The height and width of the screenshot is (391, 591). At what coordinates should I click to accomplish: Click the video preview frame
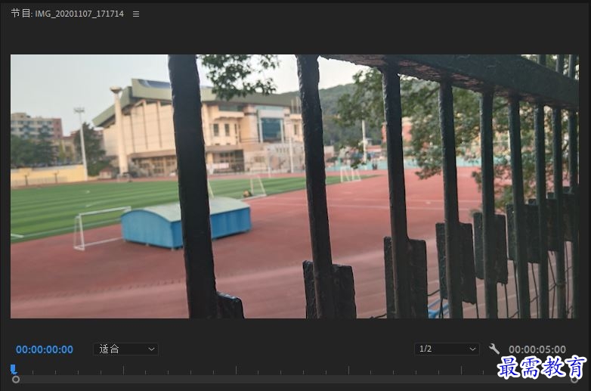295,186
